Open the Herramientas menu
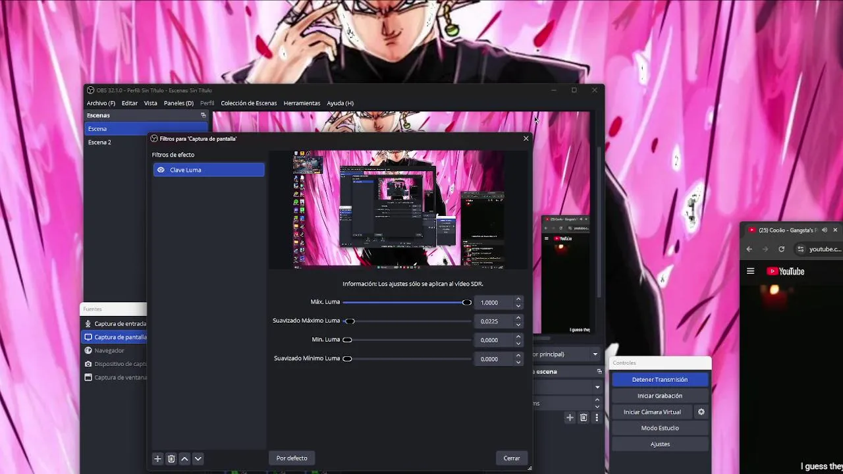The image size is (843, 474). [302, 103]
